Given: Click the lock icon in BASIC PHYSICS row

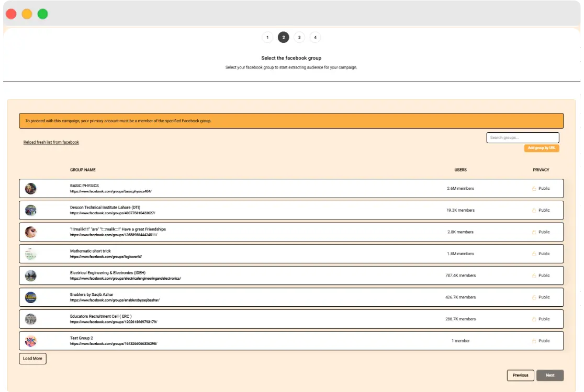Looking at the screenshot, I should click(534, 189).
